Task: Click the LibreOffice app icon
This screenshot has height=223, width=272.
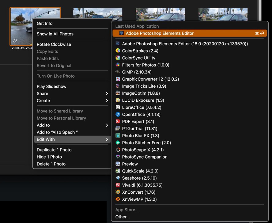Action: [118, 107]
